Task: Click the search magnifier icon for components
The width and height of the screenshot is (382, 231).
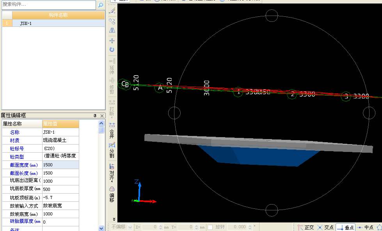Action: pyautogui.click(x=101, y=5)
